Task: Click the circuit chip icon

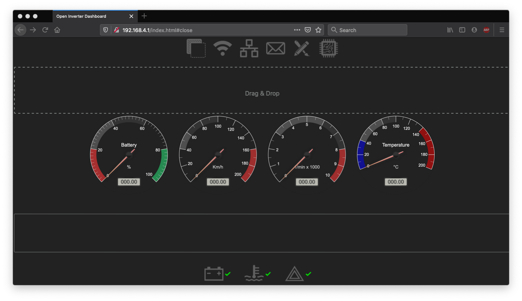Action: tap(329, 48)
